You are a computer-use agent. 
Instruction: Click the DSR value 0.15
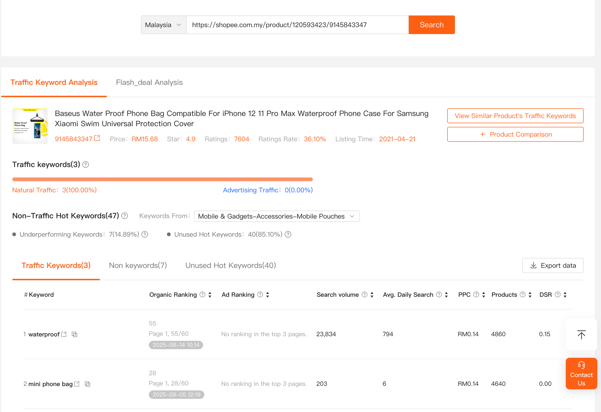point(545,334)
